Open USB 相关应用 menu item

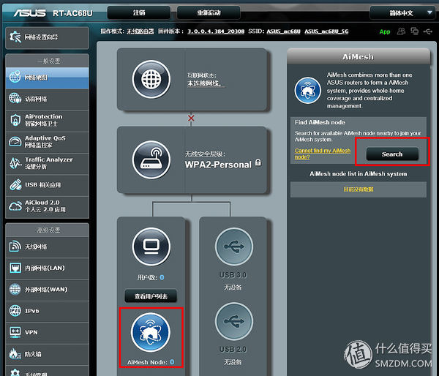(47, 185)
